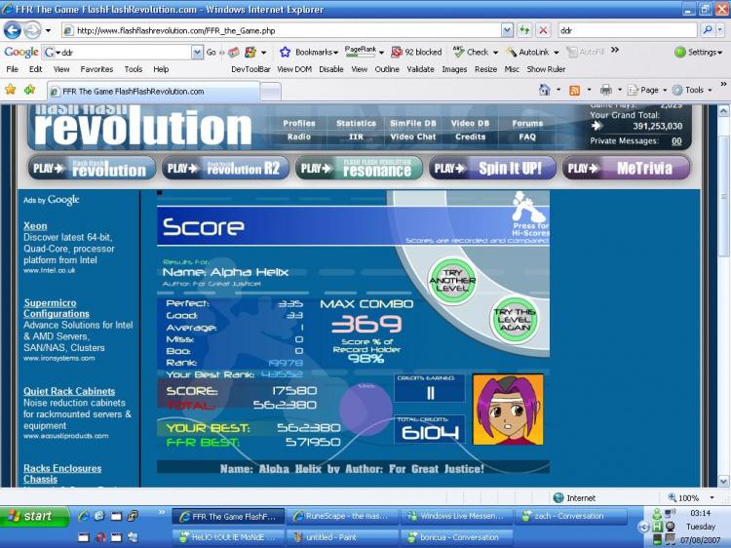Open the Favorites Center star icon
This screenshot has height=548, width=731.
click(11, 89)
